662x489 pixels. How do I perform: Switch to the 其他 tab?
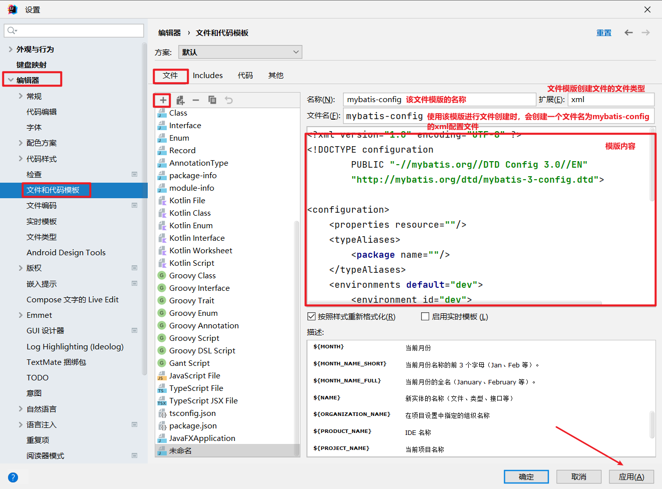[x=276, y=76]
